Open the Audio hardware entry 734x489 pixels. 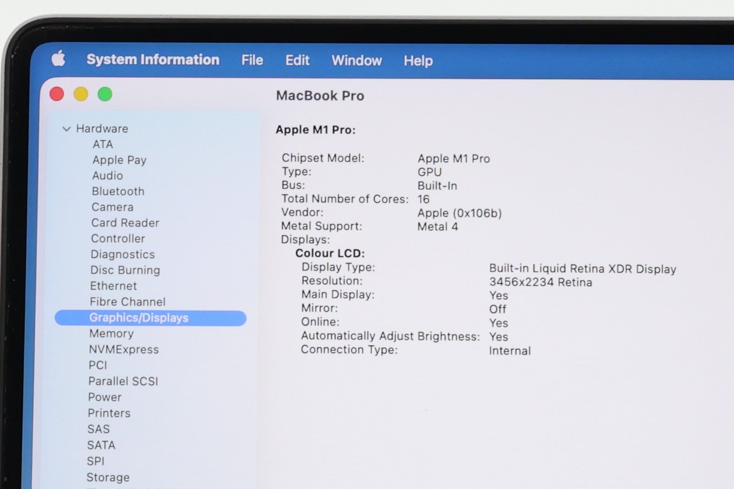point(107,176)
